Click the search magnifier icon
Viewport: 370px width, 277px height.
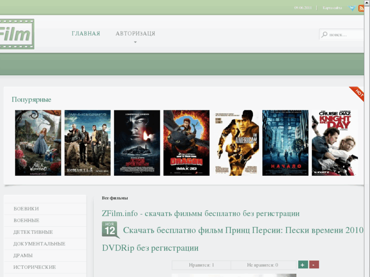click(x=324, y=35)
